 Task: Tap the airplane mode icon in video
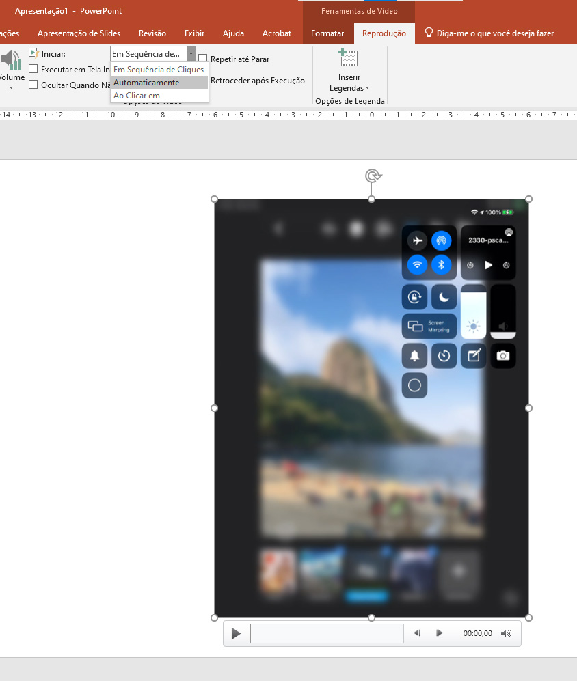pos(418,240)
